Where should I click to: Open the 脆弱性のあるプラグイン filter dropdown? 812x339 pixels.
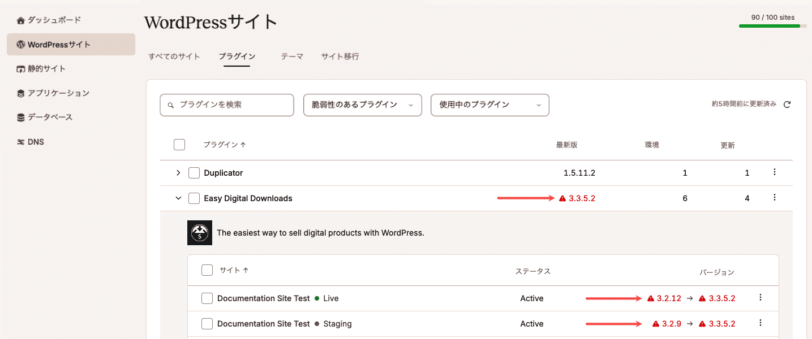(x=363, y=105)
